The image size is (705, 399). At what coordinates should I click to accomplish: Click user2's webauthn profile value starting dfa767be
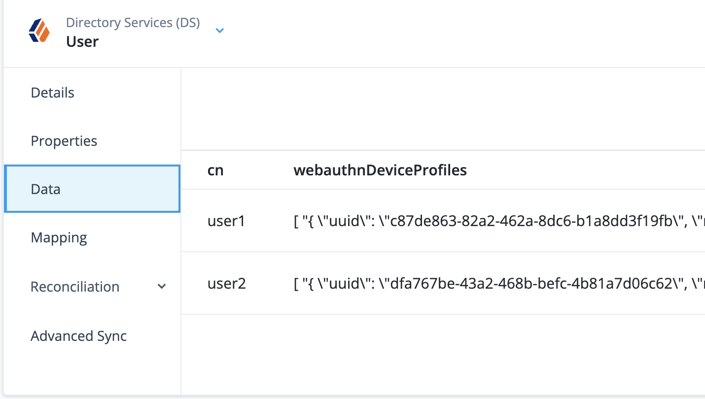(499, 284)
